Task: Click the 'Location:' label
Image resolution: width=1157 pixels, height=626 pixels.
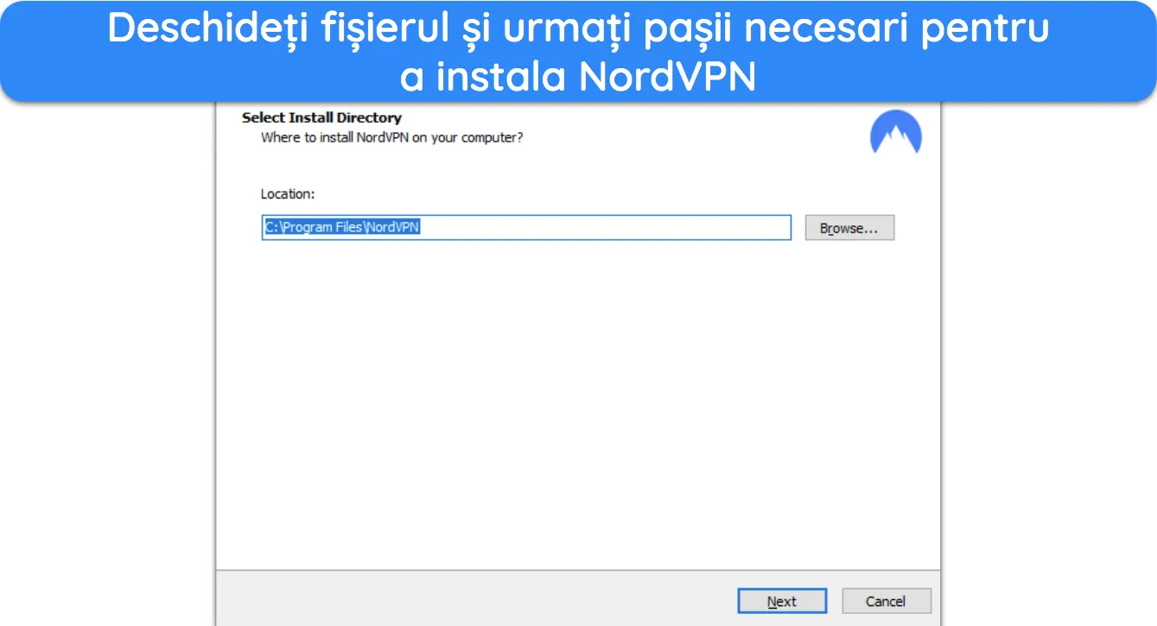Action: click(x=288, y=194)
